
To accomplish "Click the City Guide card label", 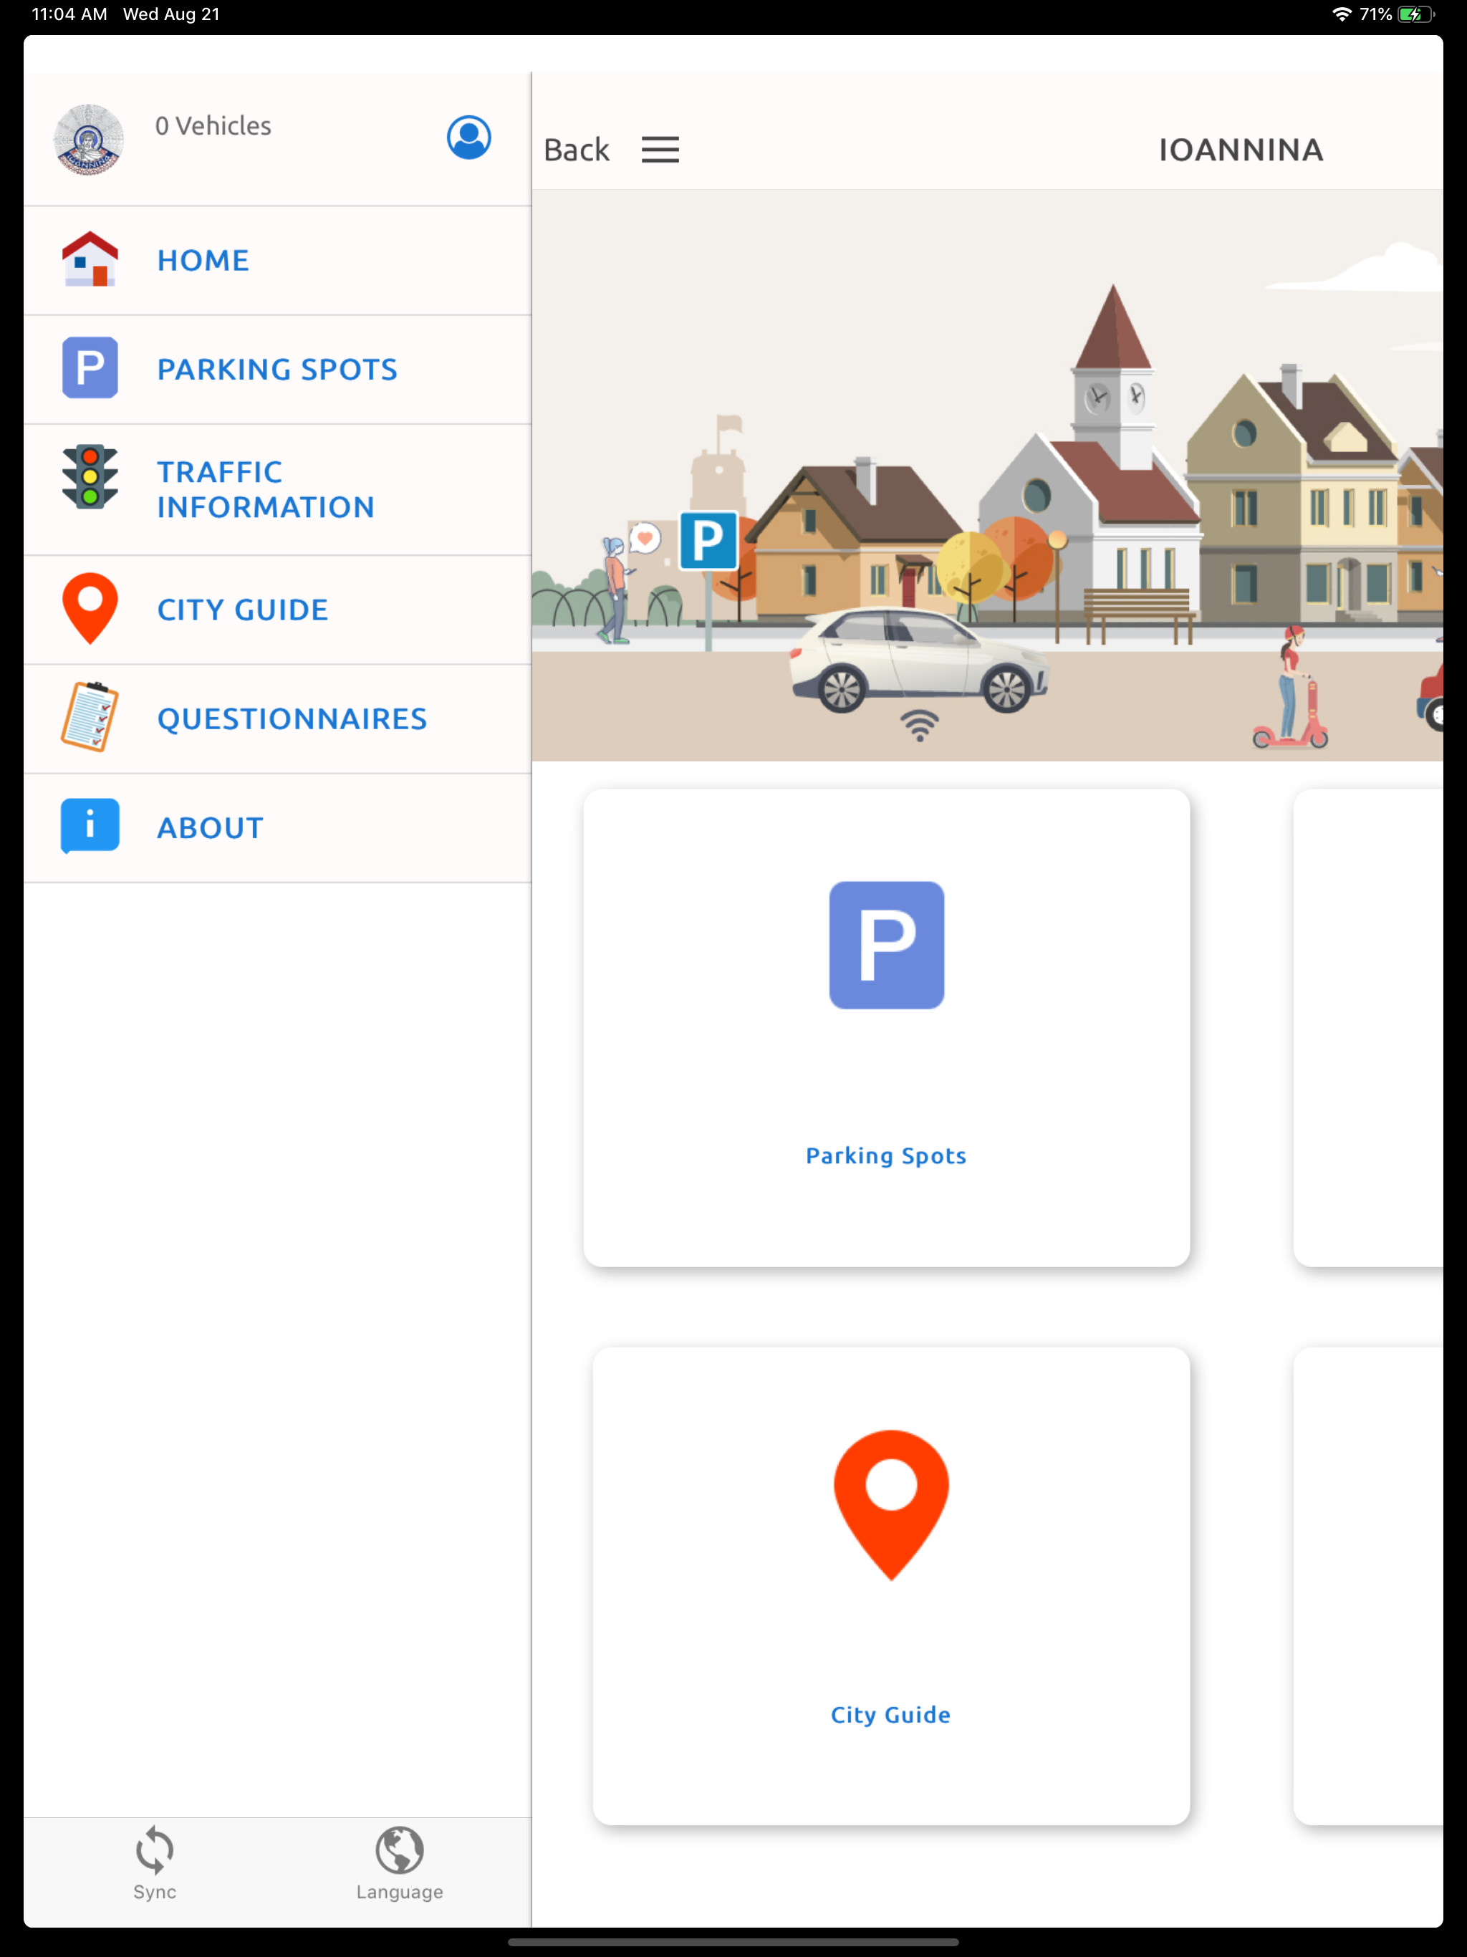I will pos(891,1715).
